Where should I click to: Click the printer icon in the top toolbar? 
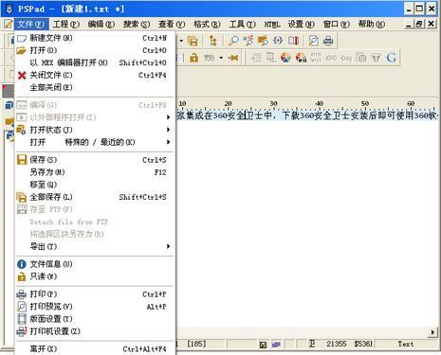tap(328, 41)
